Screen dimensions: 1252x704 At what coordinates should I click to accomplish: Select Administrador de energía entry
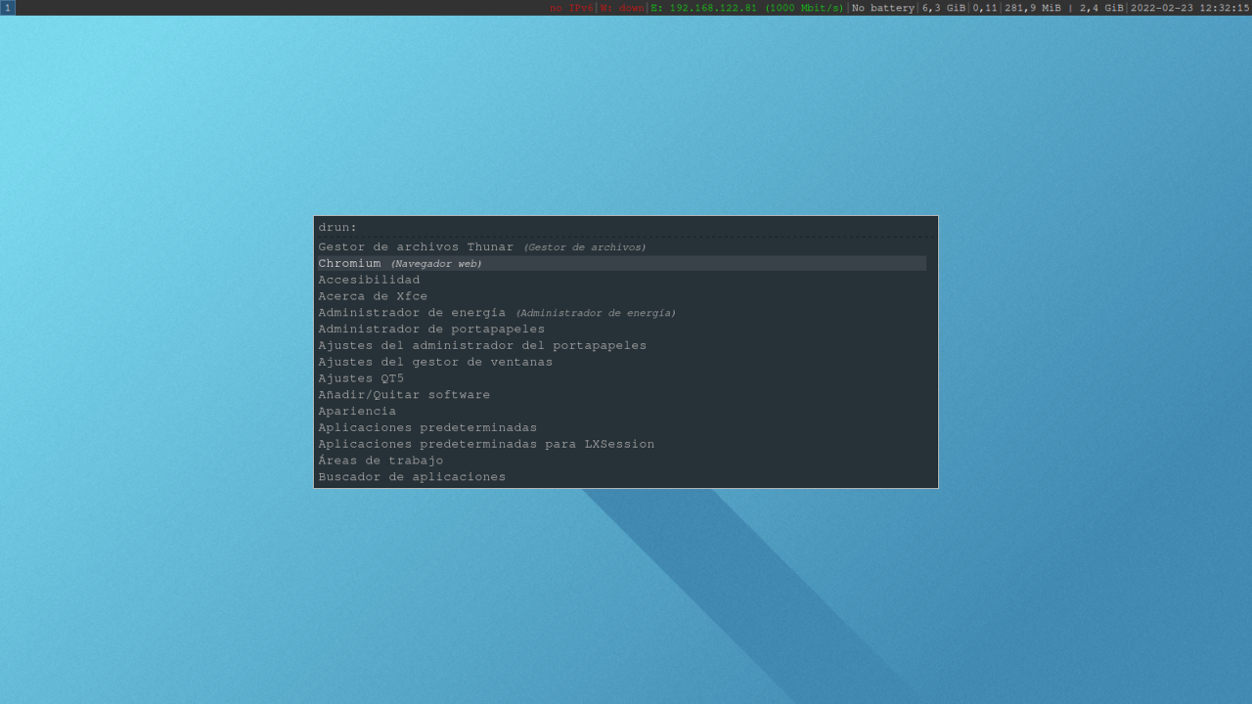coord(621,313)
